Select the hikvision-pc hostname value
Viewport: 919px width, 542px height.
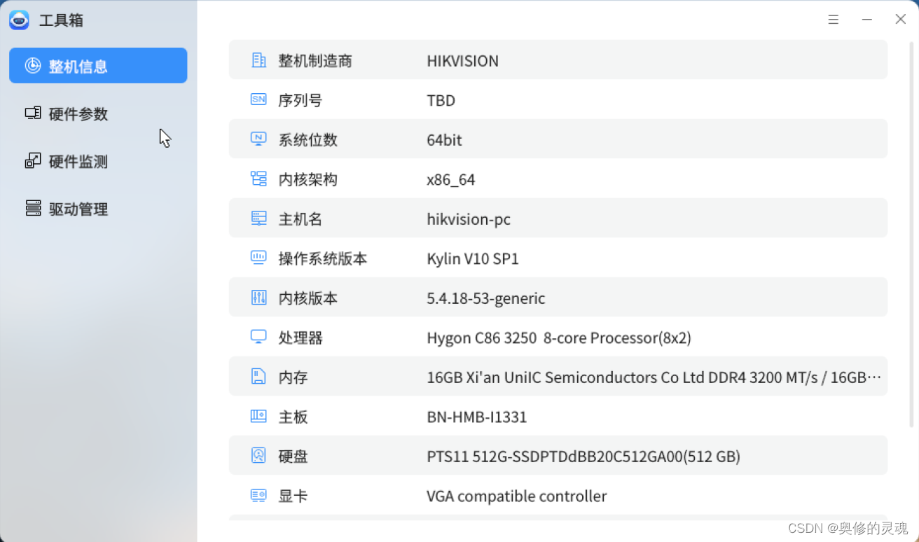[469, 219]
